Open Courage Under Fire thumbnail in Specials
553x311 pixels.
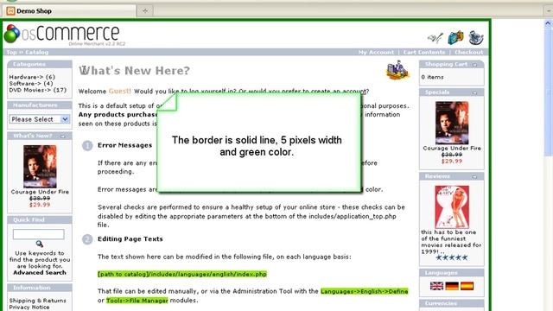tap(452, 123)
